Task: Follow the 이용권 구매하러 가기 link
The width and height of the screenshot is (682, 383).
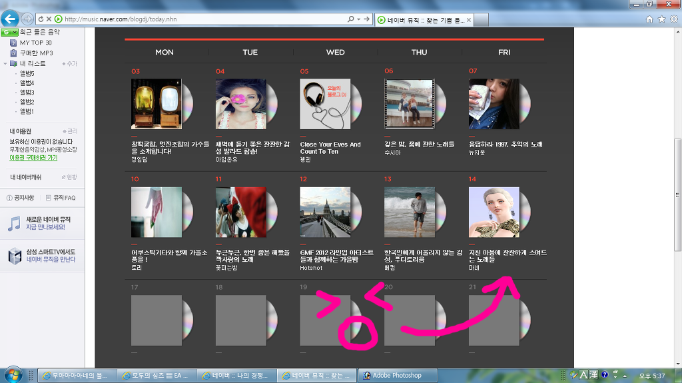Action: [33, 158]
